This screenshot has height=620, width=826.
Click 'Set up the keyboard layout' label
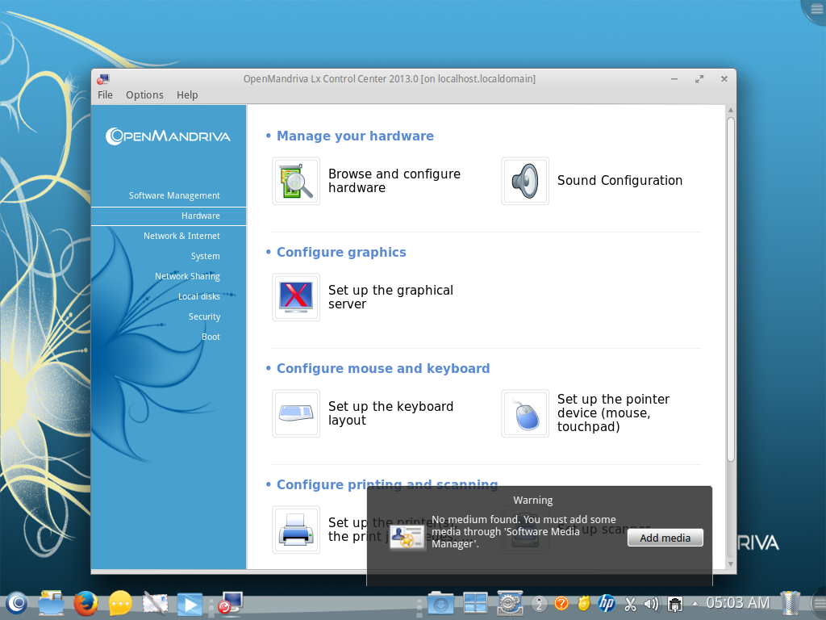(x=390, y=413)
